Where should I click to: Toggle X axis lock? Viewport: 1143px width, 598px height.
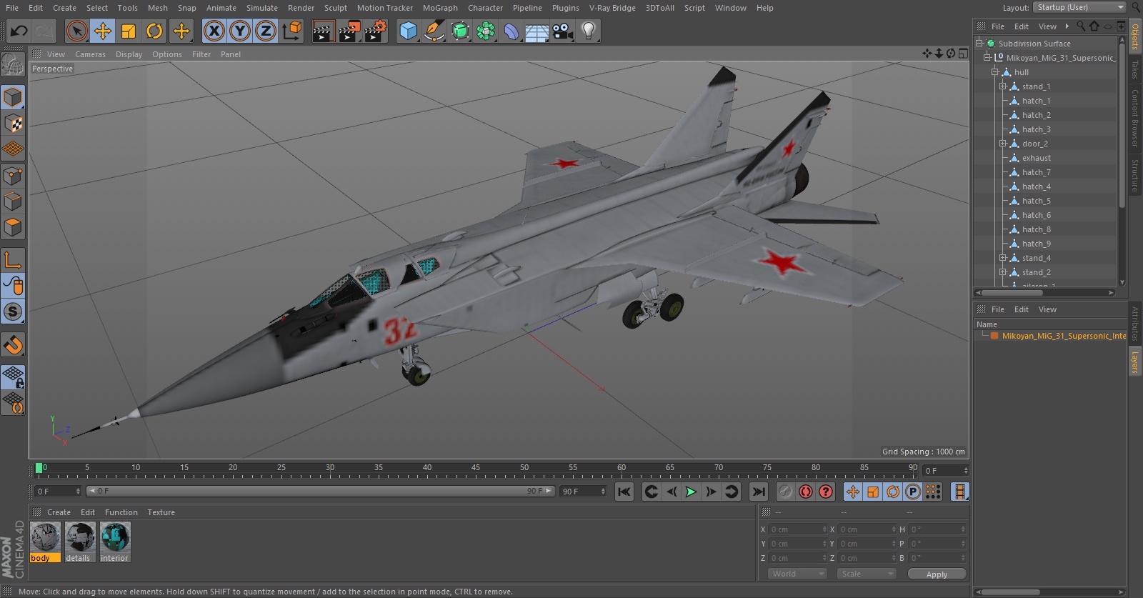[x=214, y=31]
